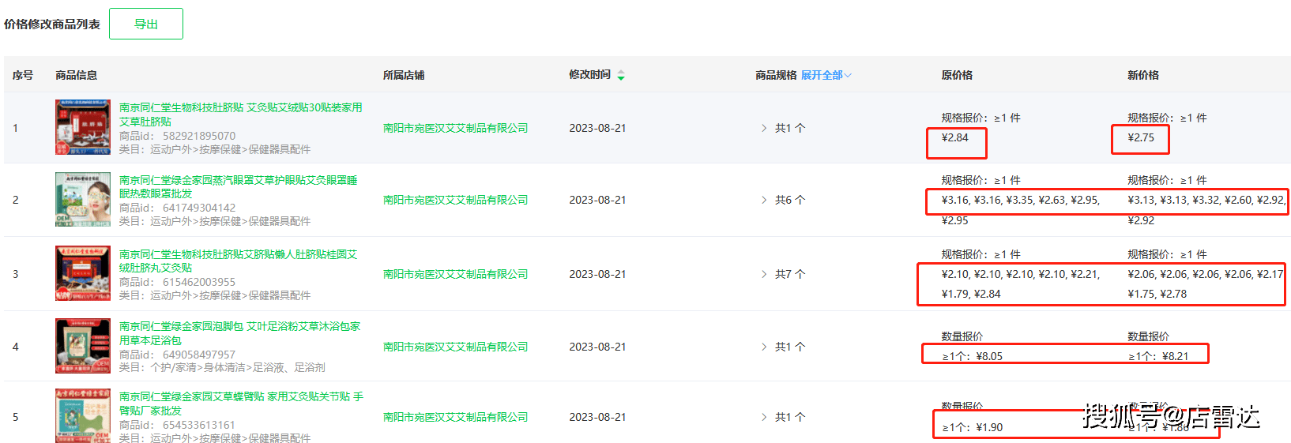The width and height of the screenshot is (1291, 443).
Task: Open product link 泡脚包艾叶足浴粉
Action: point(240,333)
